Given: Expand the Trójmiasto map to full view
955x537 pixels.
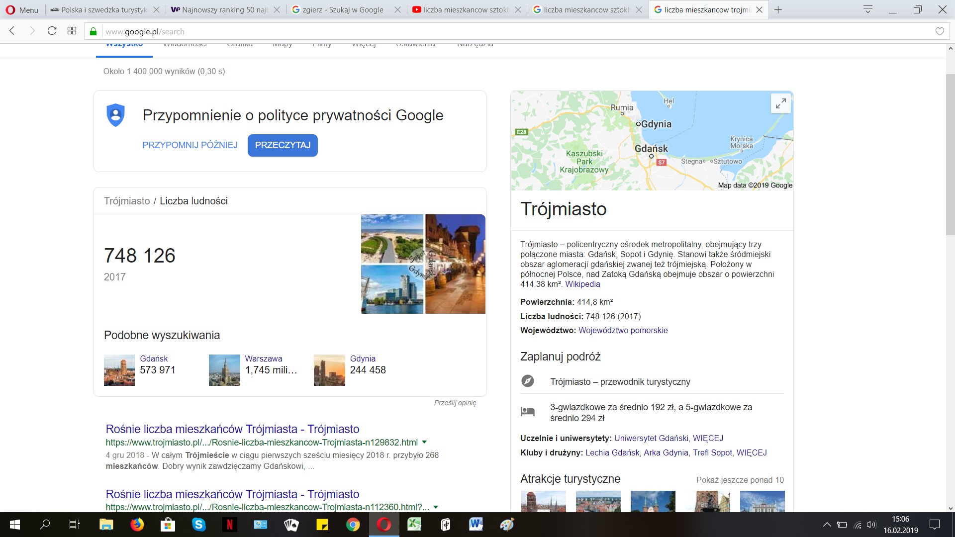Looking at the screenshot, I should [781, 103].
